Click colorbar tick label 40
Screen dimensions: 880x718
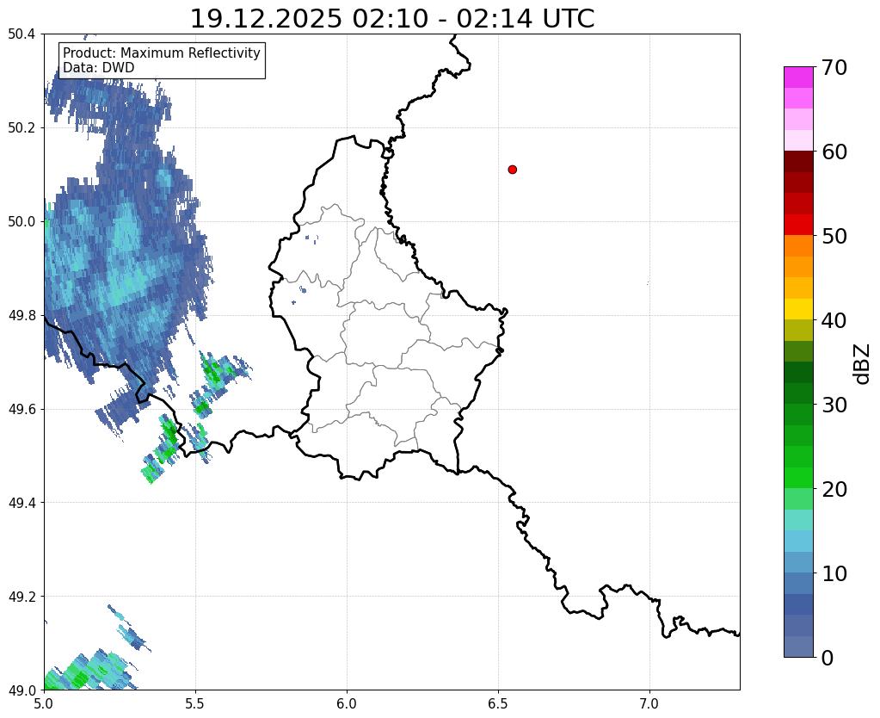[x=834, y=320]
